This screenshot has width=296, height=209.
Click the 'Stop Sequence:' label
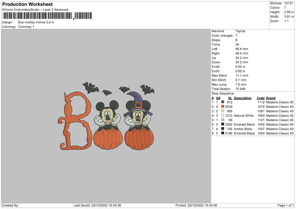coord(223,93)
